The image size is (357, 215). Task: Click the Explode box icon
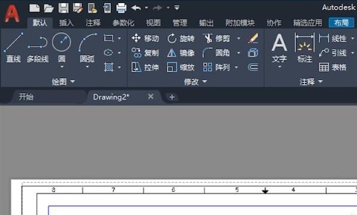[x=253, y=53]
